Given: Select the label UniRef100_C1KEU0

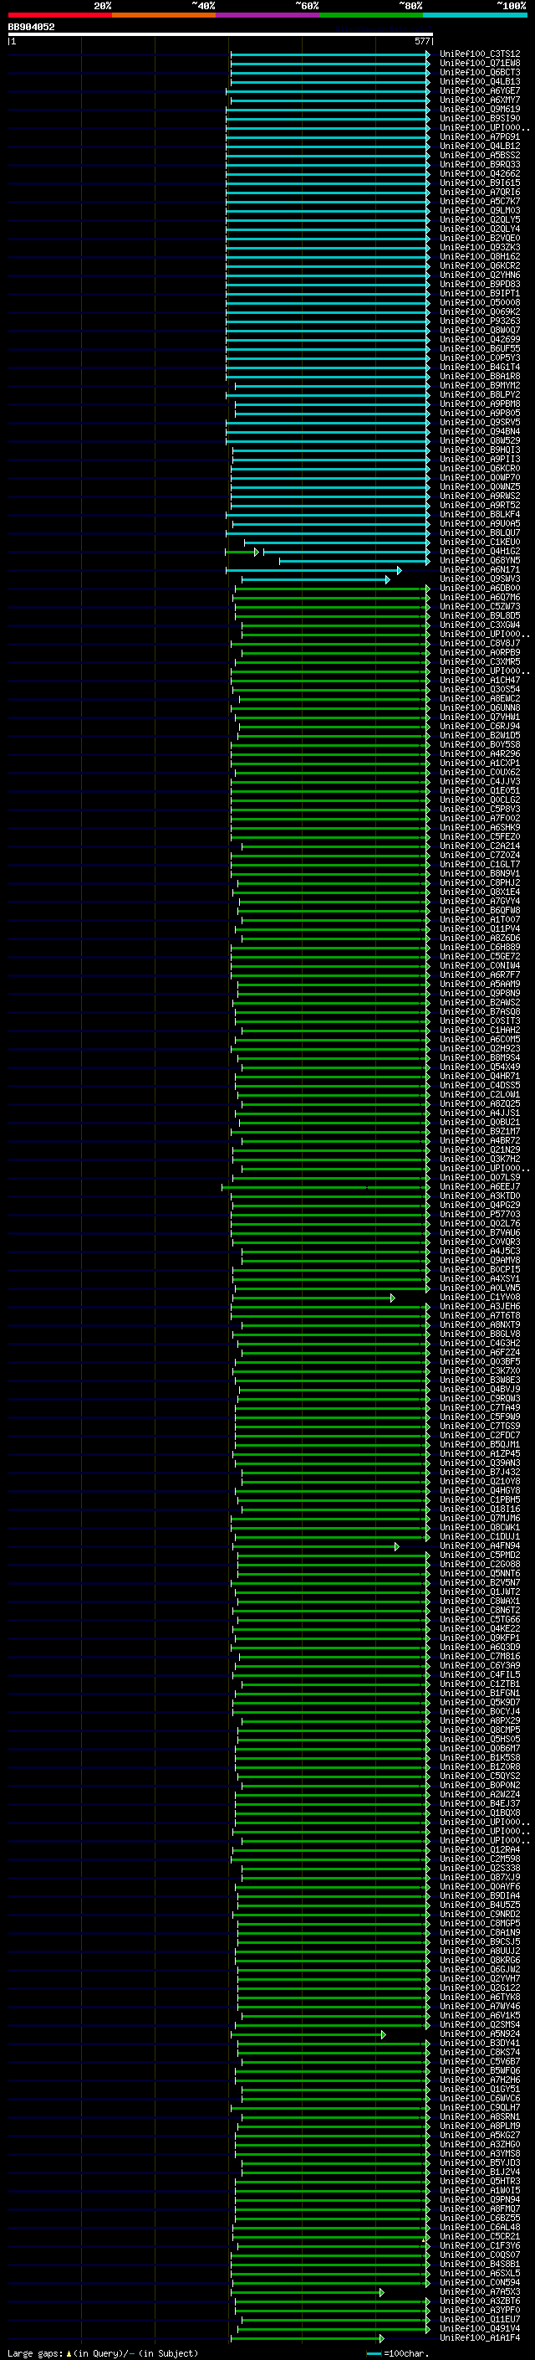Looking at the screenshot, I should [479, 542].
